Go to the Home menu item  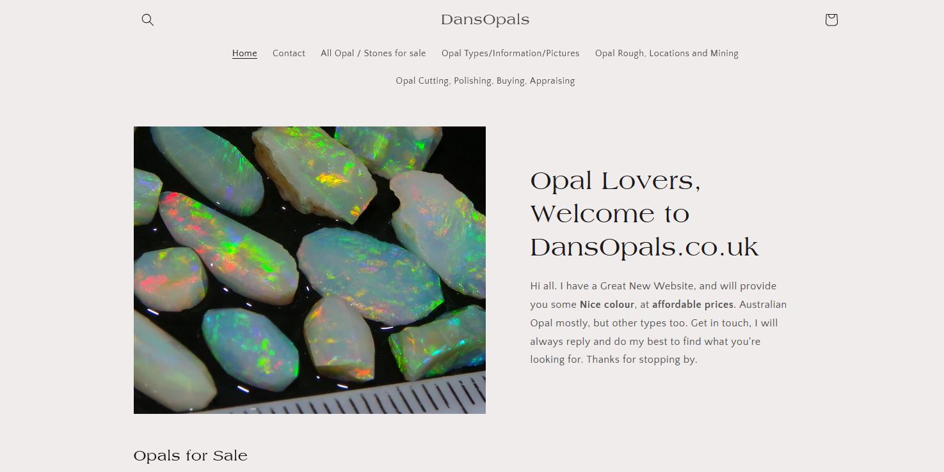pos(244,53)
